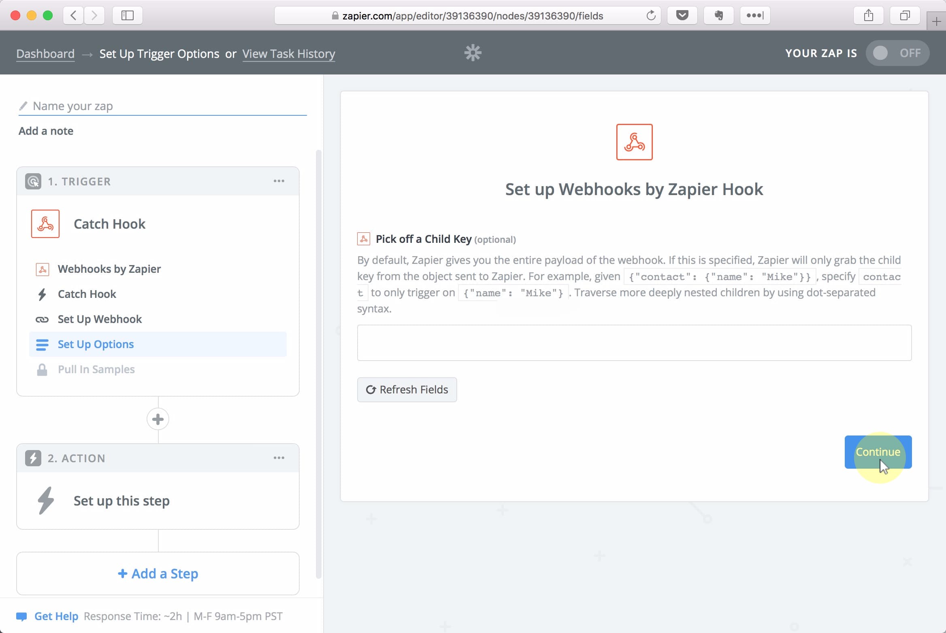This screenshot has height=633, width=946.
Task: Click the lightning bolt icon beside Catch Hook
Action: (x=42, y=294)
